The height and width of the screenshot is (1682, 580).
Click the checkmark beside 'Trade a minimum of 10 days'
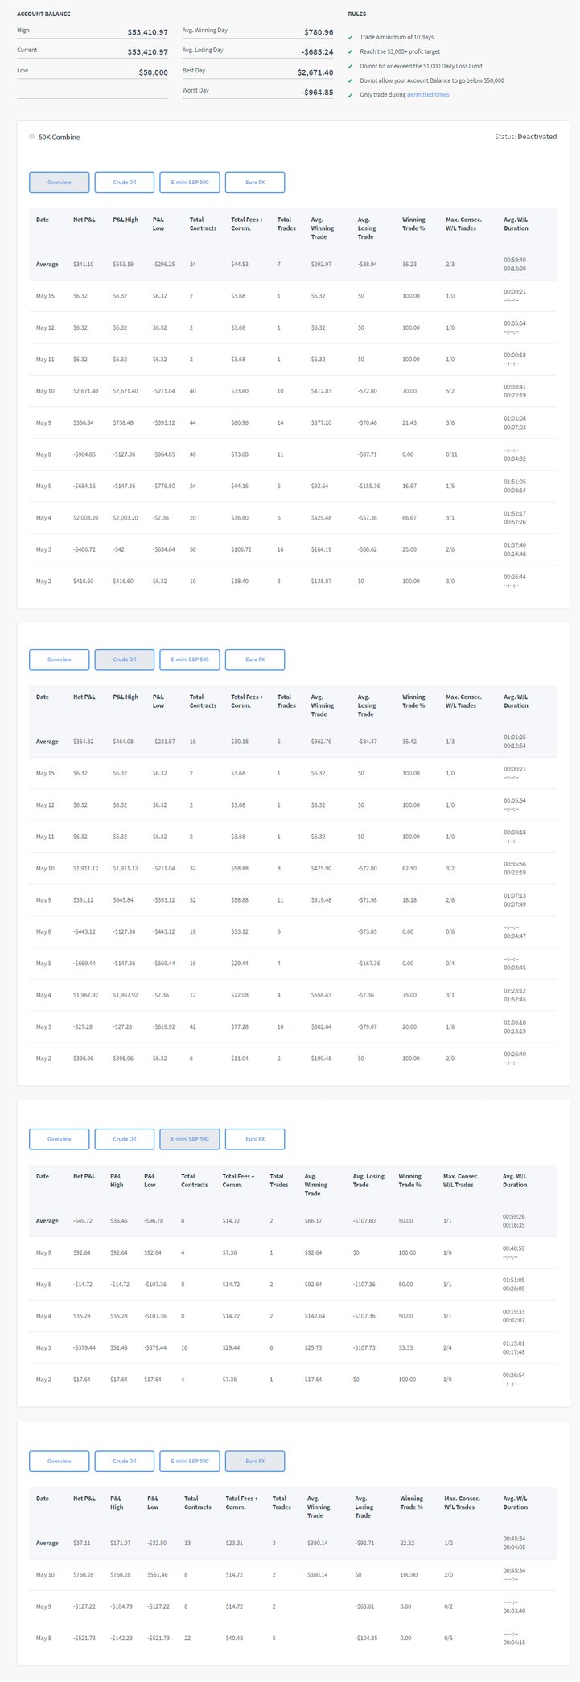pos(350,38)
